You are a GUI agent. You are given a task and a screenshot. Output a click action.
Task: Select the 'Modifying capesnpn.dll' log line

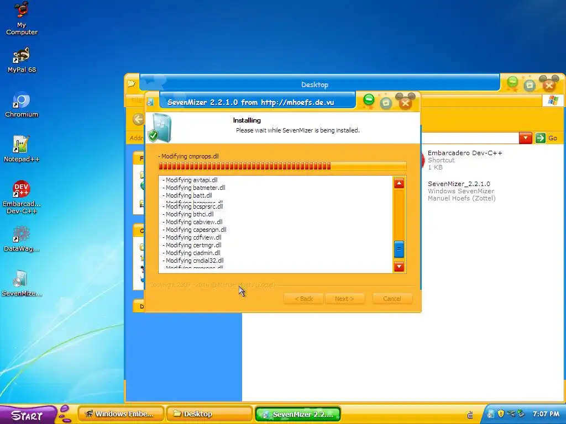point(194,230)
